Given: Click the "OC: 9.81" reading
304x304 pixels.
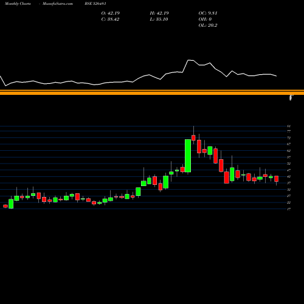Looking at the screenshot, I should coord(208,13).
